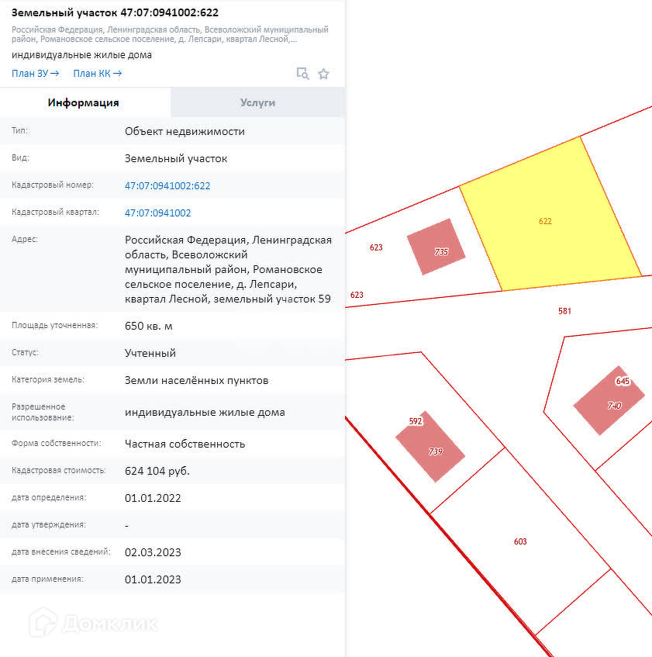Add parcel to favorites with star icon

point(324,74)
